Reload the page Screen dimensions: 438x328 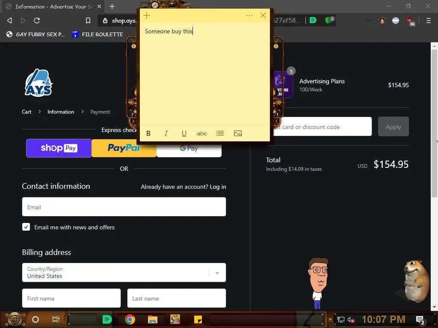37,20
